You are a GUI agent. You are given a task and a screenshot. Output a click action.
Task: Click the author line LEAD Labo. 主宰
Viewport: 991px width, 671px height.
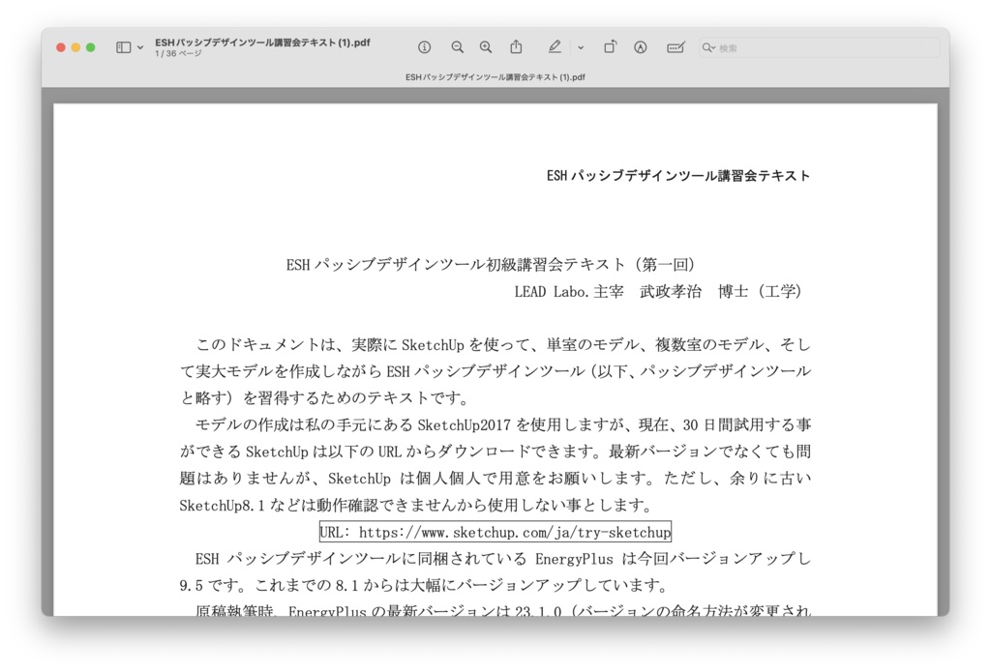tap(569, 291)
